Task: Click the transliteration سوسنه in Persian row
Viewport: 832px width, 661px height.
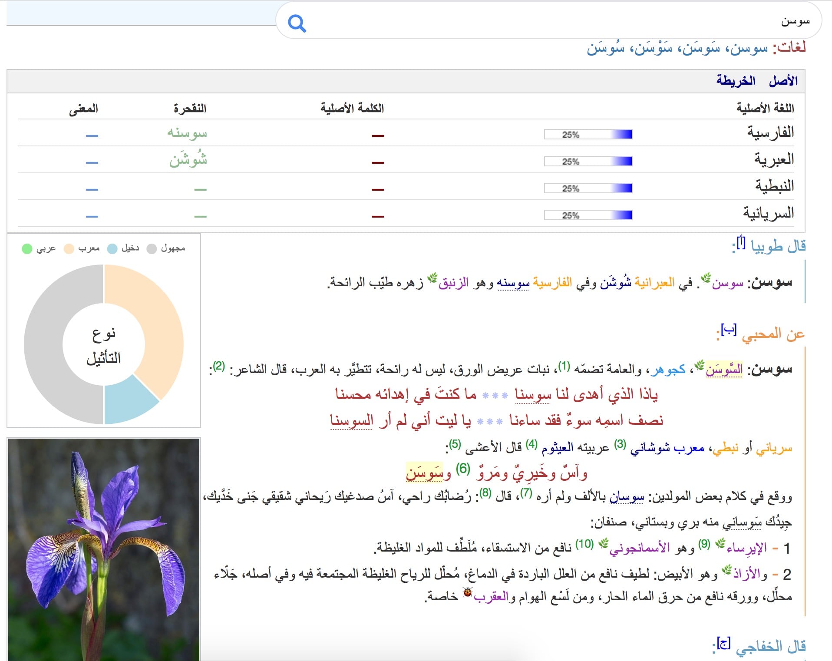Action: click(187, 132)
